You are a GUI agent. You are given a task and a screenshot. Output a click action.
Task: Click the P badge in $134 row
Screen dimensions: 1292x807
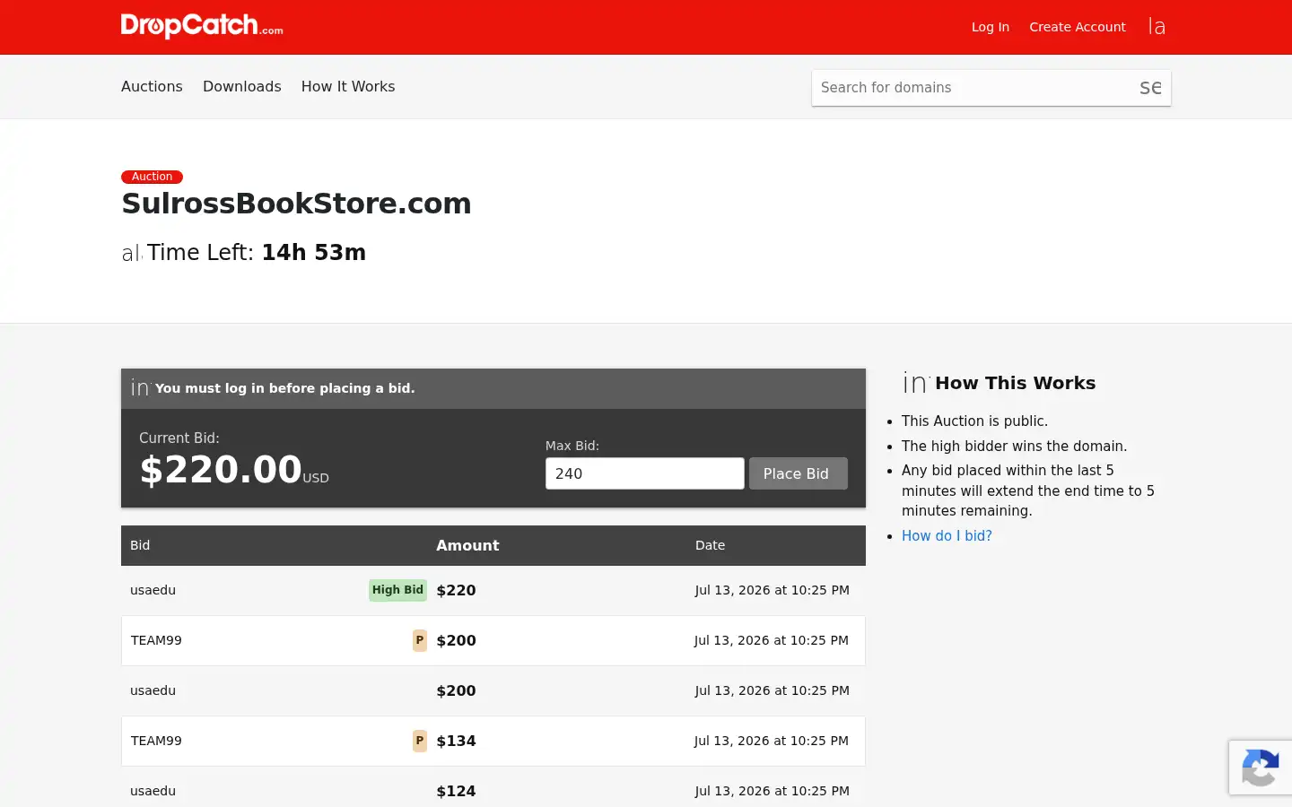click(x=419, y=741)
